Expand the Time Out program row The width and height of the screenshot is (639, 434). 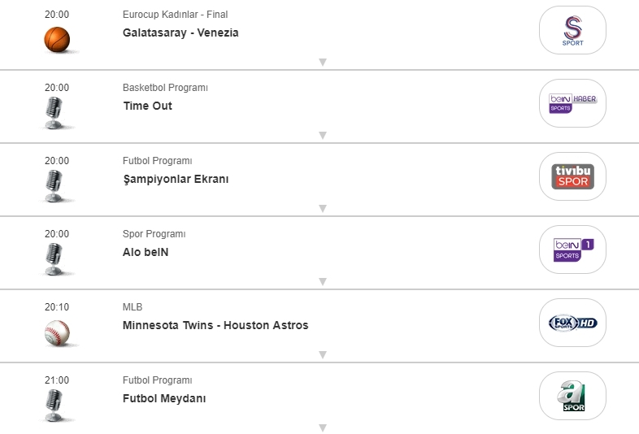(322, 136)
